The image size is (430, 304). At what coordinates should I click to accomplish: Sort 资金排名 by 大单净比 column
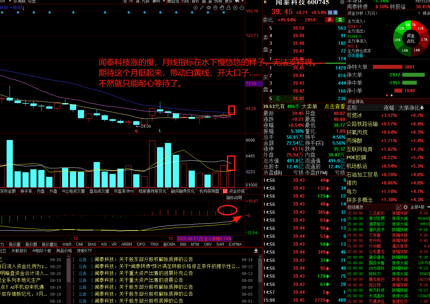tap(411, 108)
